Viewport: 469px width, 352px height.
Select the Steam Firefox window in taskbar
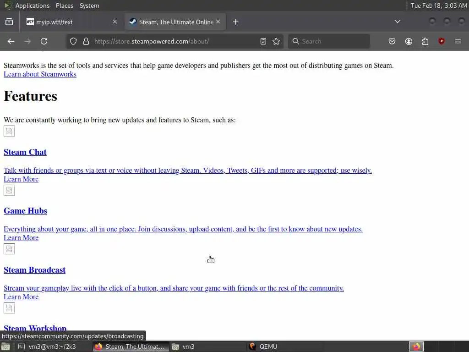point(130,346)
